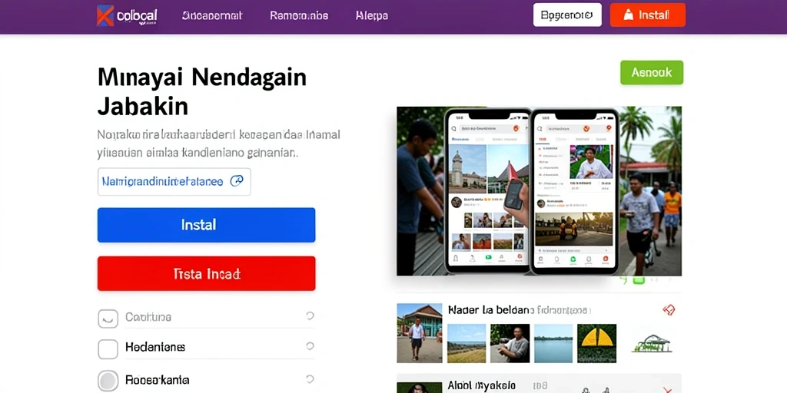Open the man walking by building thumbnail
787x393 pixels.
pos(419,333)
